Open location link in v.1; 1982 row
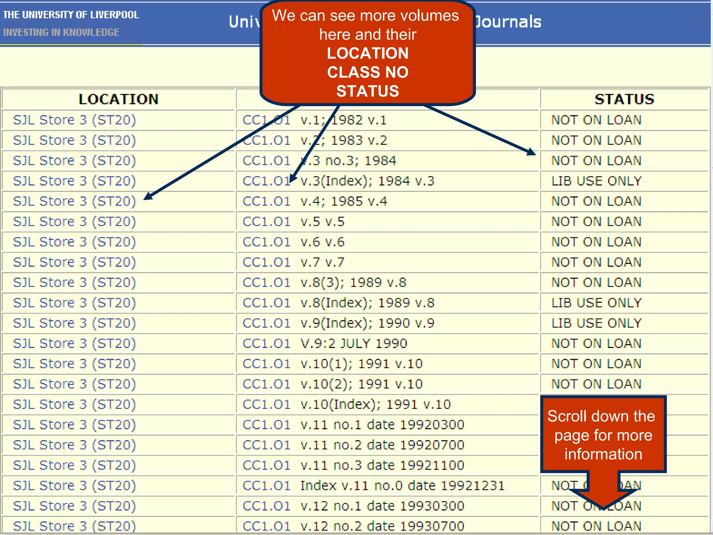This screenshot has height=535, width=713. [75, 120]
